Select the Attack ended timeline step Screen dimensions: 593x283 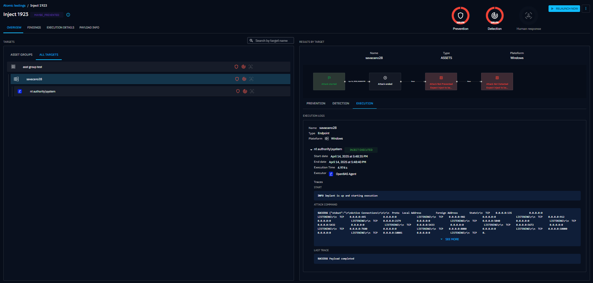(x=385, y=82)
